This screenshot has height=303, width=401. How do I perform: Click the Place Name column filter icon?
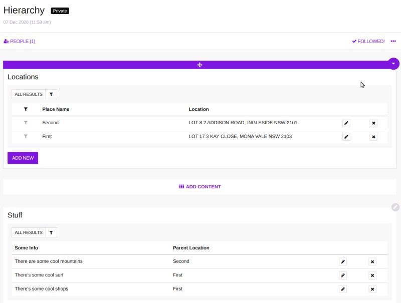coord(26,109)
